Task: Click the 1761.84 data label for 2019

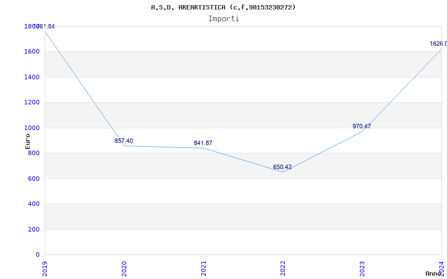Action: pyautogui.click(x=45, y=26)
